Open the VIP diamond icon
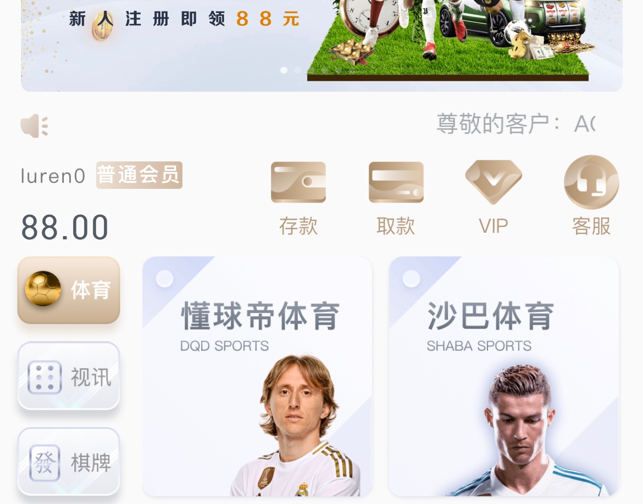643x504 pixels. pos(494,182)
